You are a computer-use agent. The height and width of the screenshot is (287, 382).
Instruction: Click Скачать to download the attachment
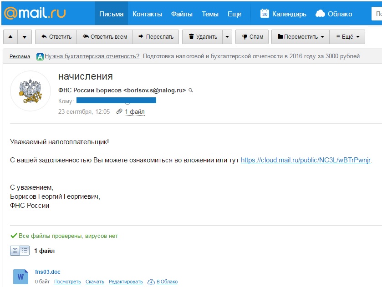95,282
